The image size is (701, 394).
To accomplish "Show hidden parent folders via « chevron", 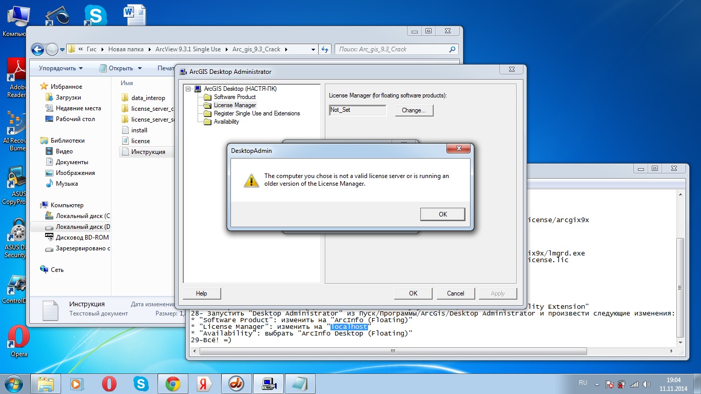I will 80,49.
